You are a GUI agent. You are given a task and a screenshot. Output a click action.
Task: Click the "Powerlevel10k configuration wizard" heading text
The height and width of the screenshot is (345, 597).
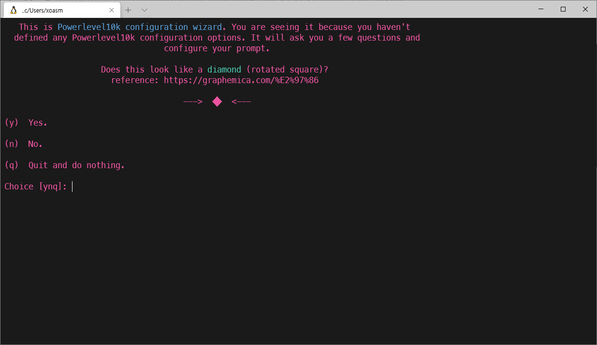(140, 27)
